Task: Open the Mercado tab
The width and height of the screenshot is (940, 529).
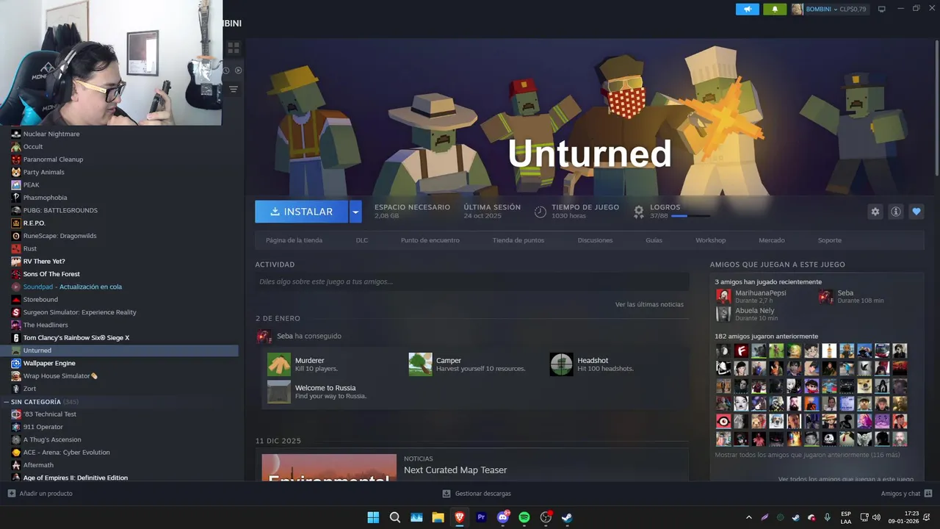Action: 771,240
